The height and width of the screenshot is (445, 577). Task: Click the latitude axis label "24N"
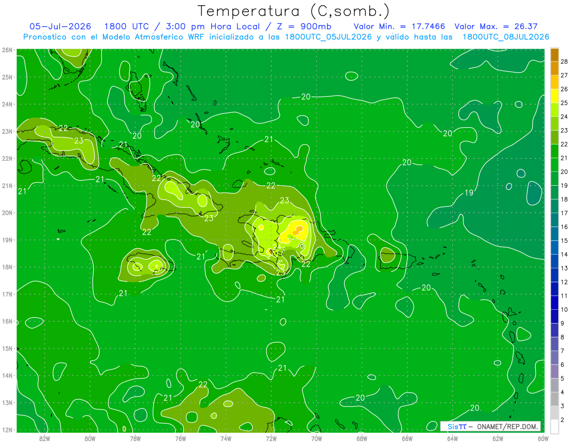tap(7, 104)
